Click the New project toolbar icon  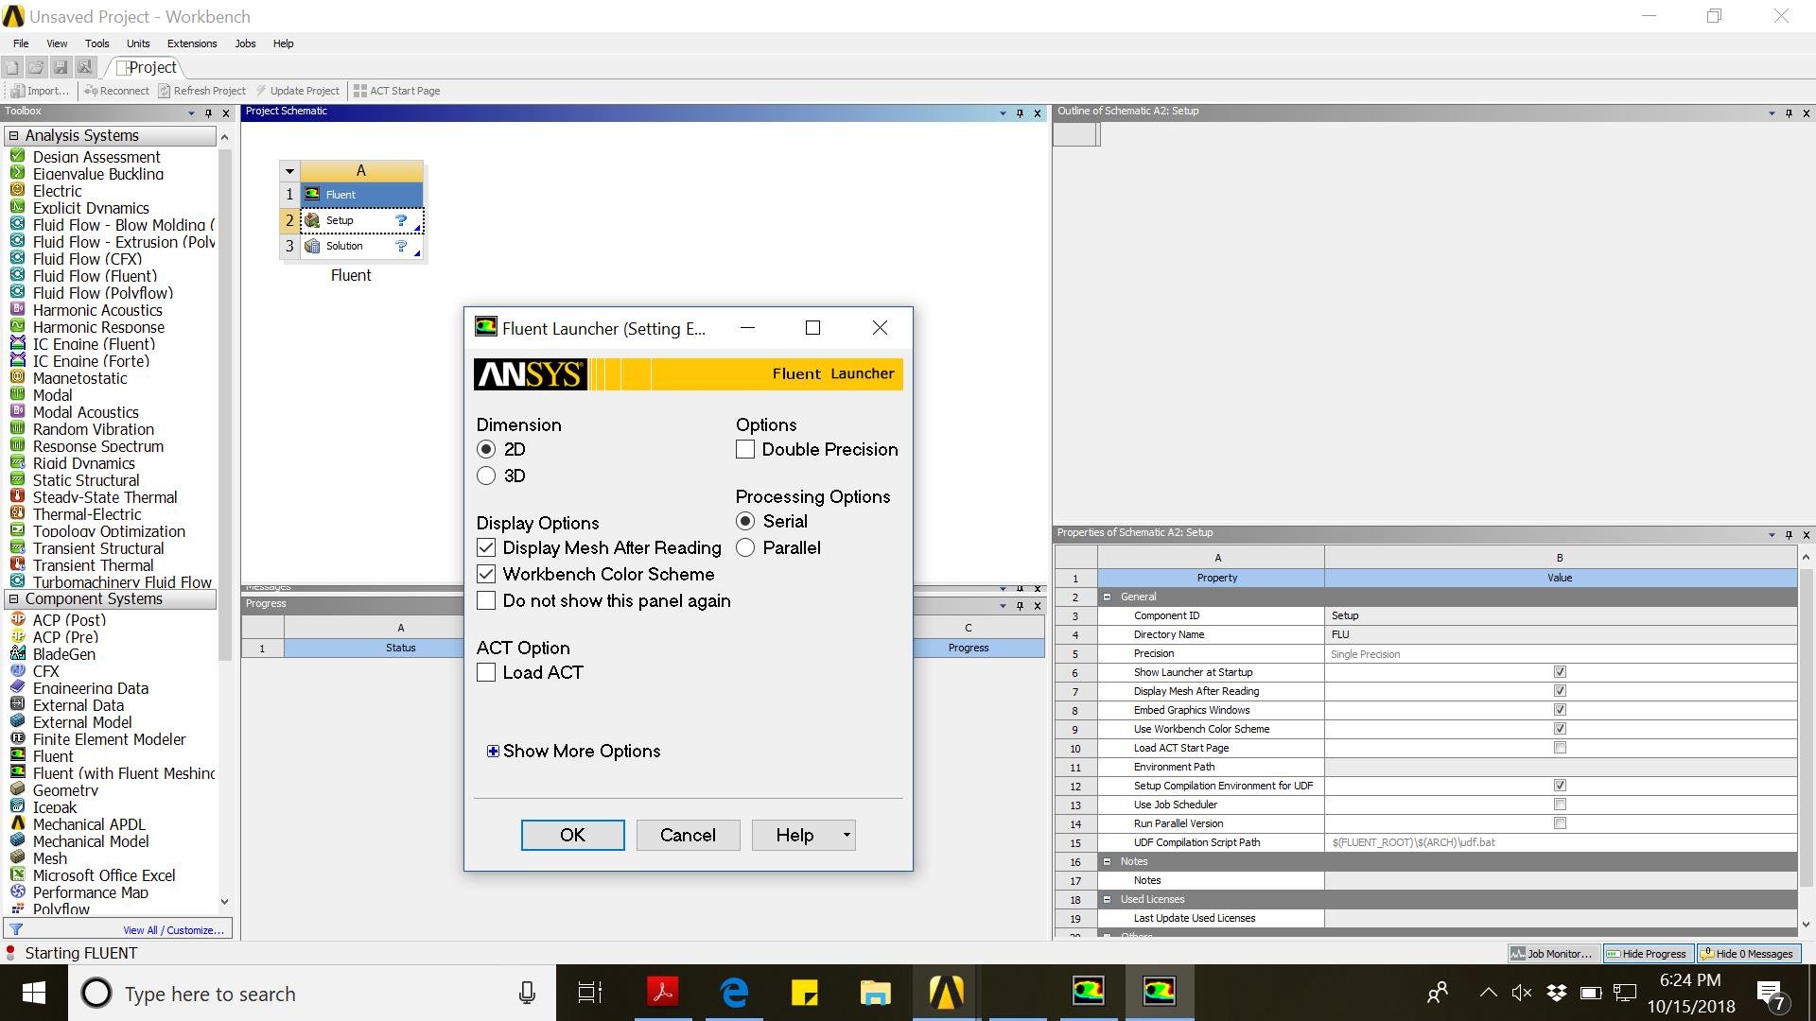12,67
